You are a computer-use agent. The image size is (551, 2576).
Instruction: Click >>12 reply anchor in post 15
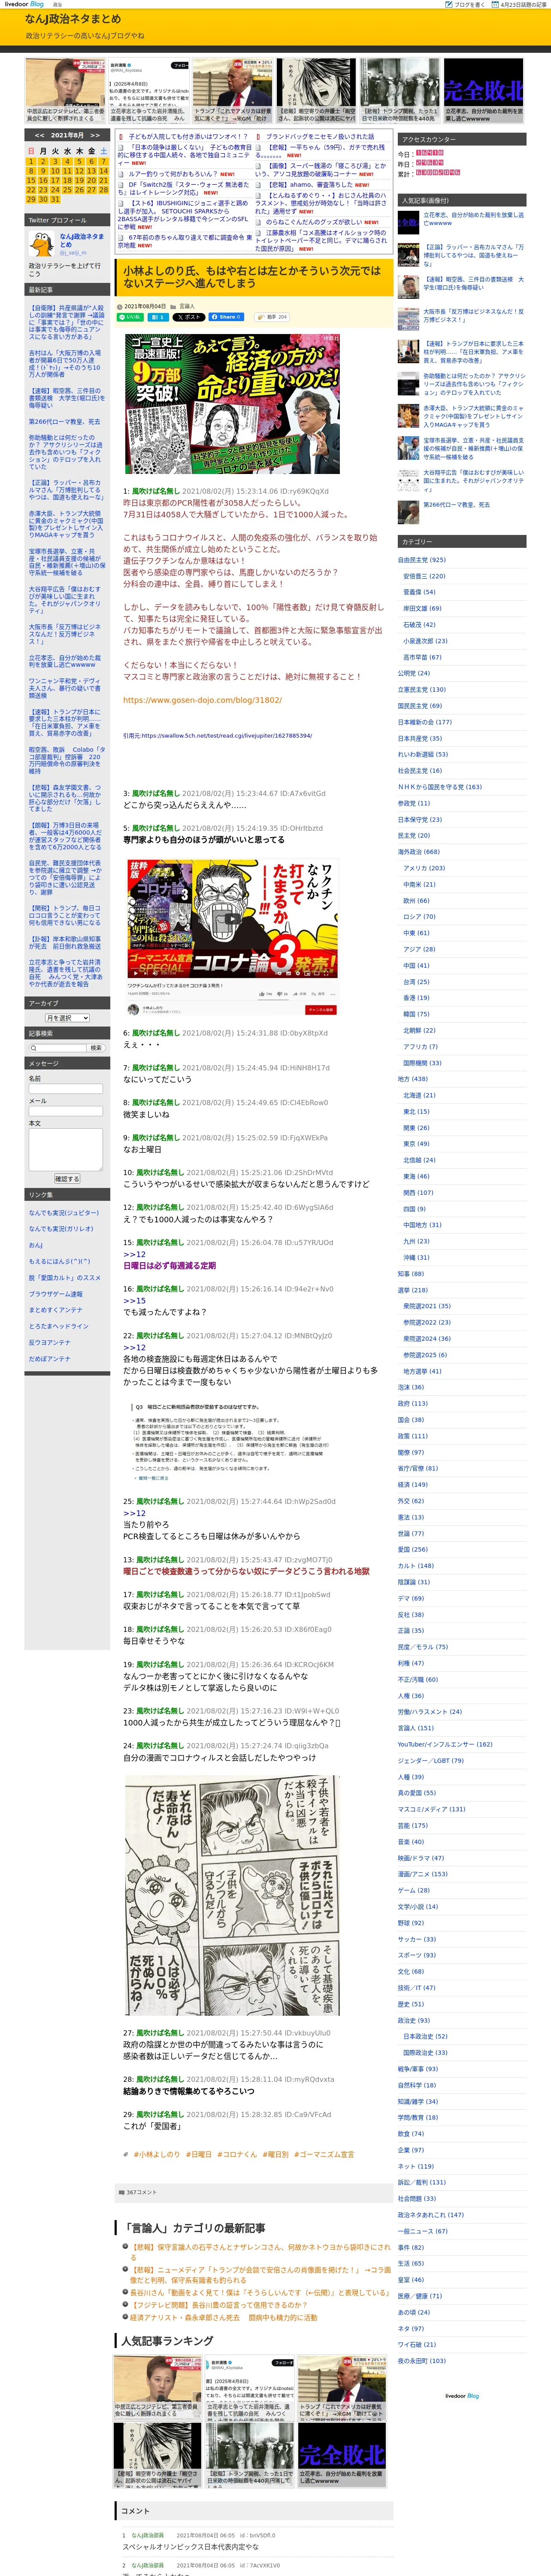134,1254
